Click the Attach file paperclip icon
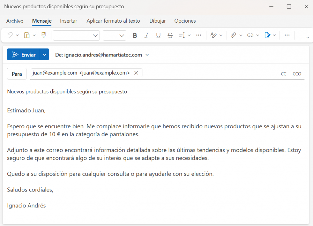313x226 pixels. (234, 35)
